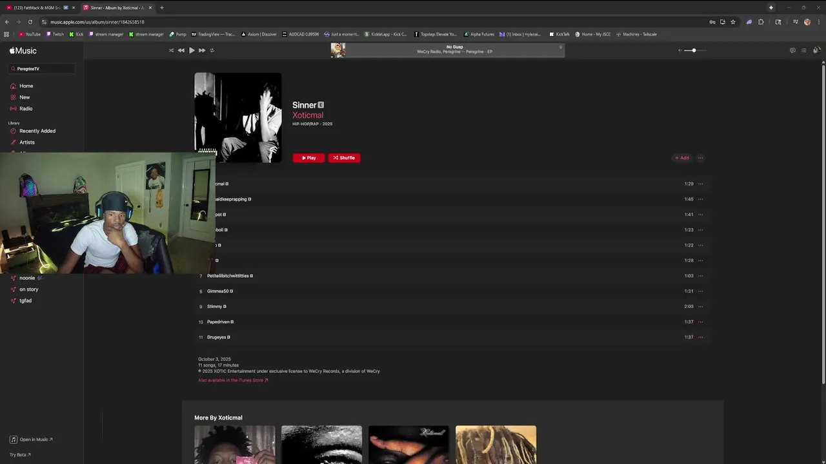826x464 pixels.
Task: Toggle repeat mode in the player
Action: (212, 50)
